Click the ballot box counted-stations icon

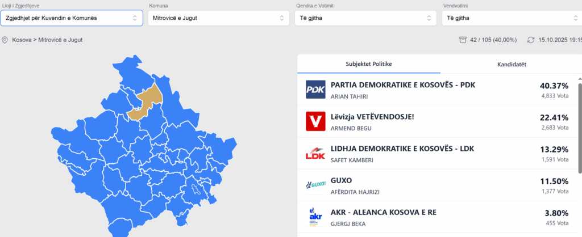click(463, 40)
